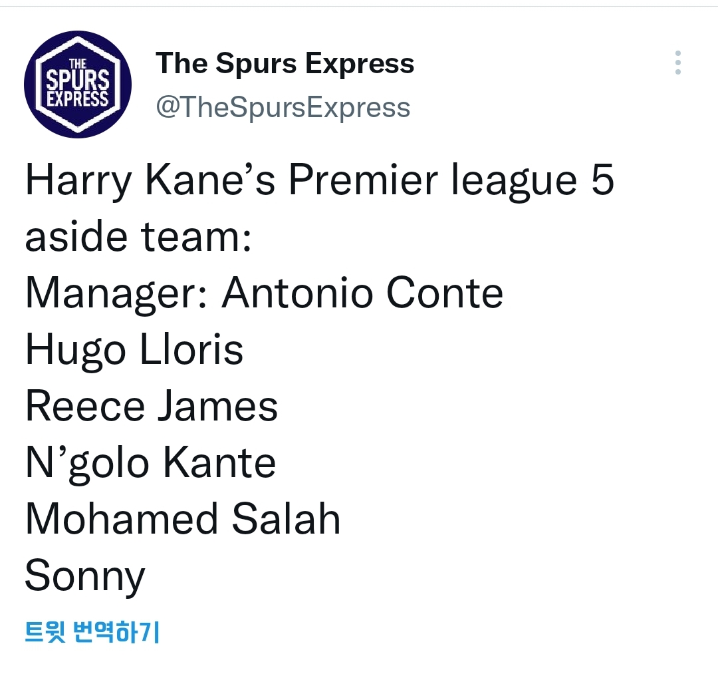Open the three-dot more options menu

click(677, 63)
